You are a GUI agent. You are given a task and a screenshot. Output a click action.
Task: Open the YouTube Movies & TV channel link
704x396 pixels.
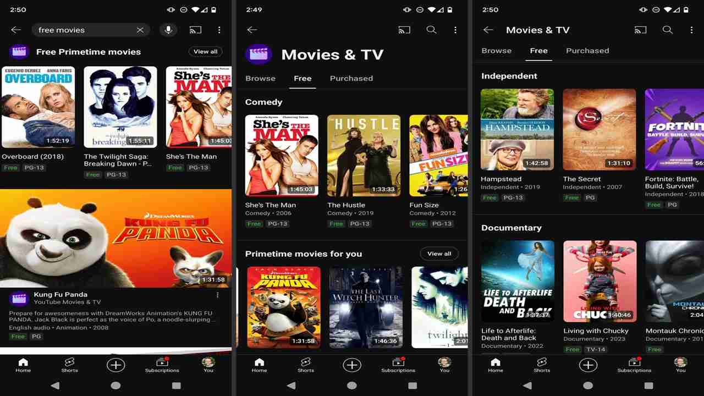tap(67, 302)
